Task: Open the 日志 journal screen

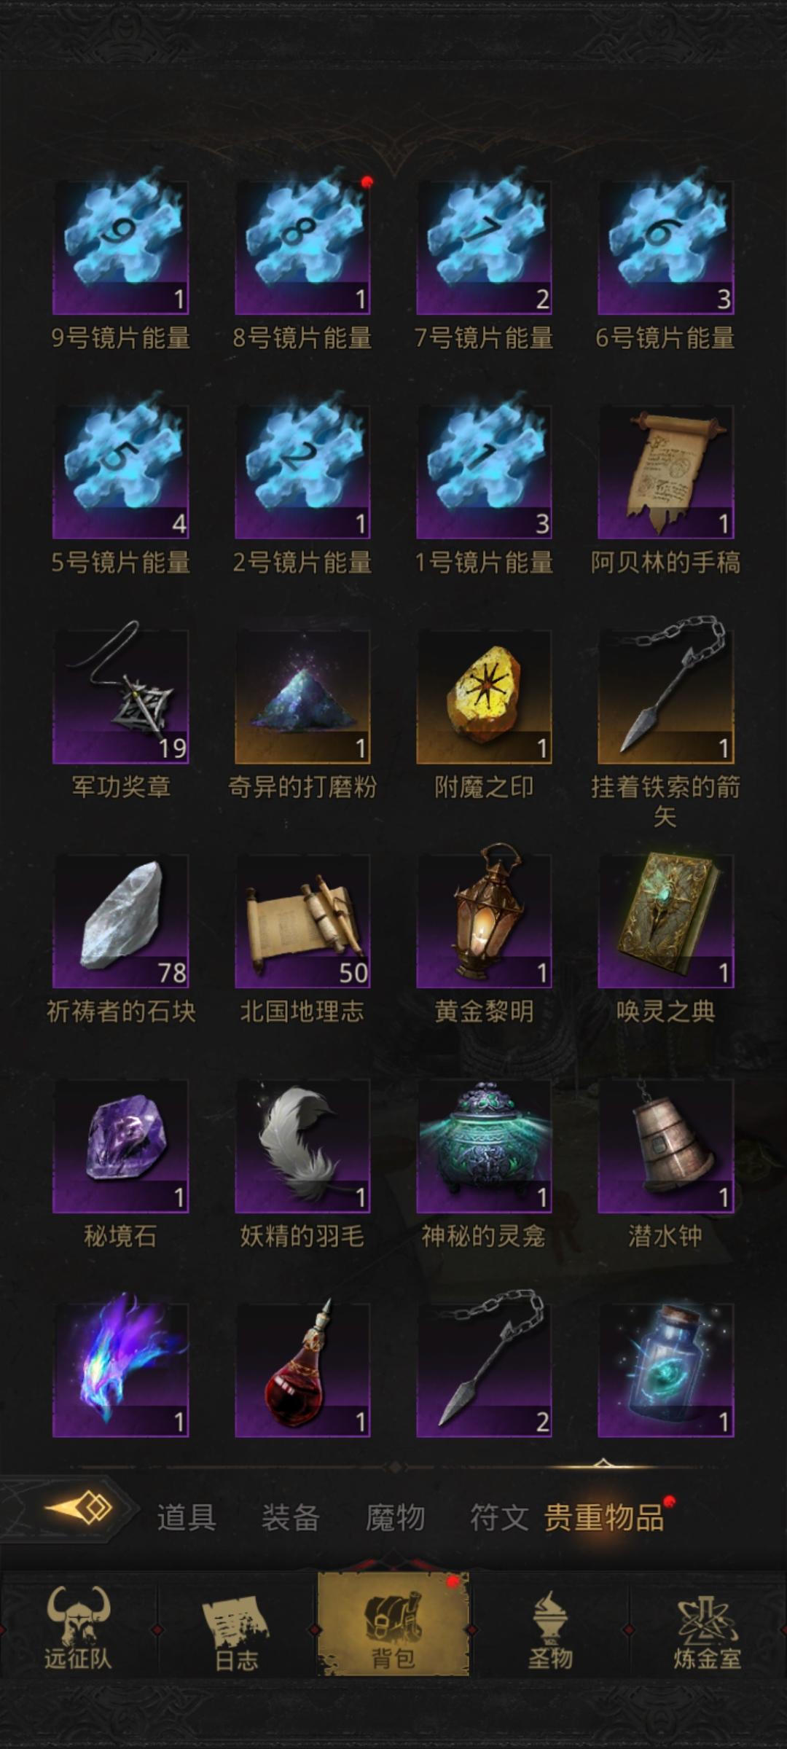Action: coord(236,1627)
